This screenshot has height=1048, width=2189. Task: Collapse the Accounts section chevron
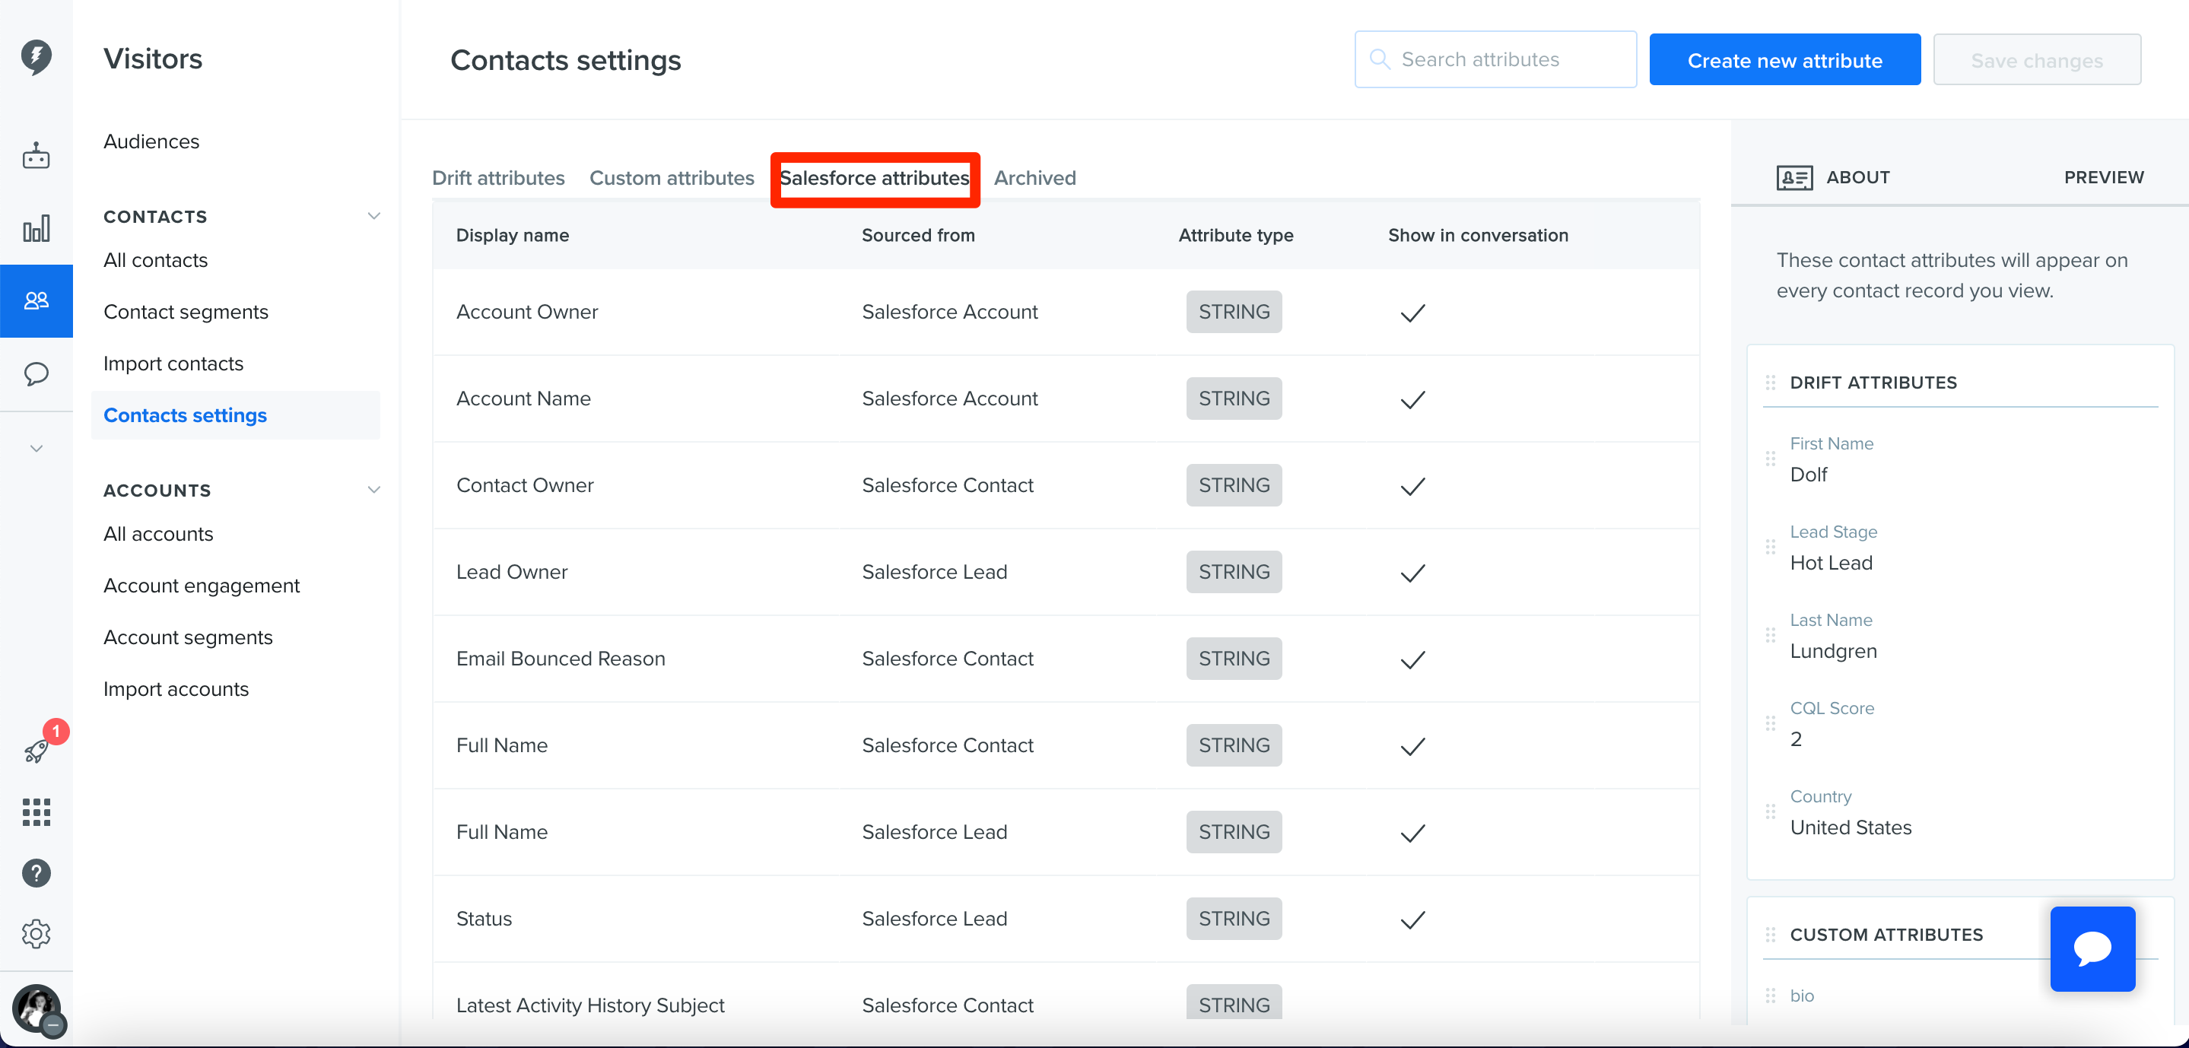tap(373, 490)
